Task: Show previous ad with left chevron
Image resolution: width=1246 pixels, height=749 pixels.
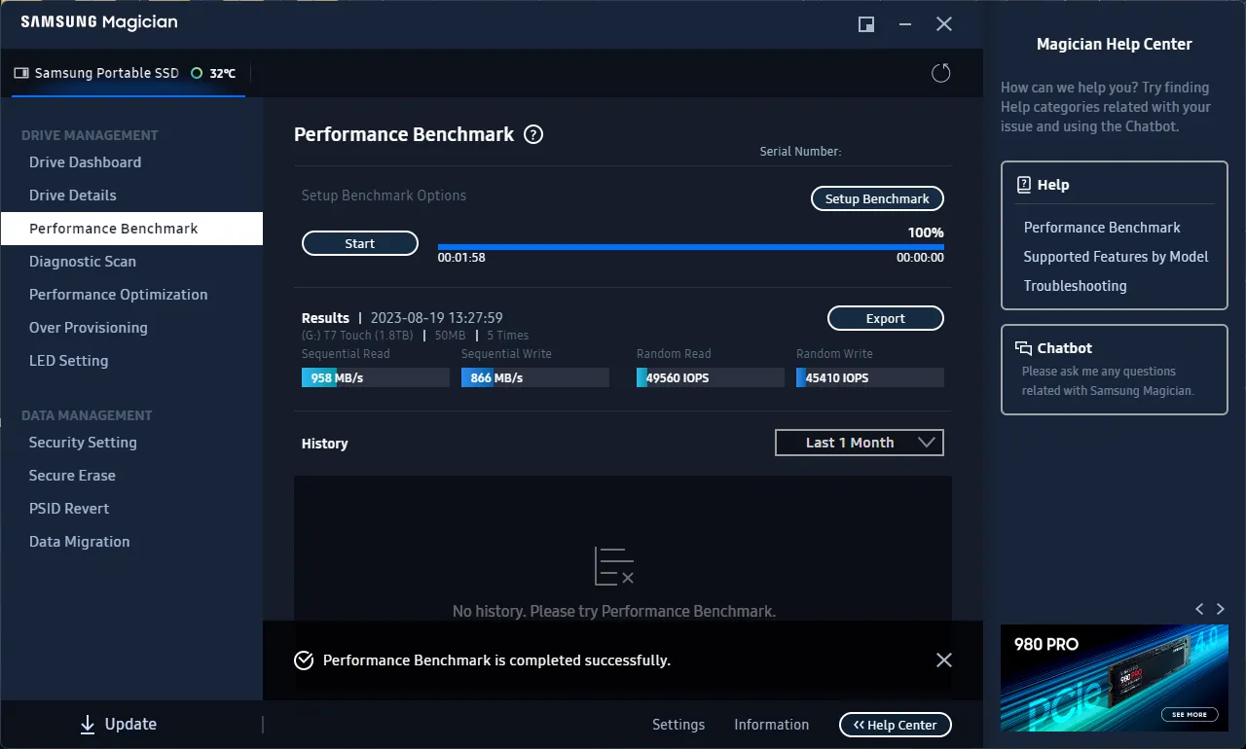Action: [x=1199, y=609]
